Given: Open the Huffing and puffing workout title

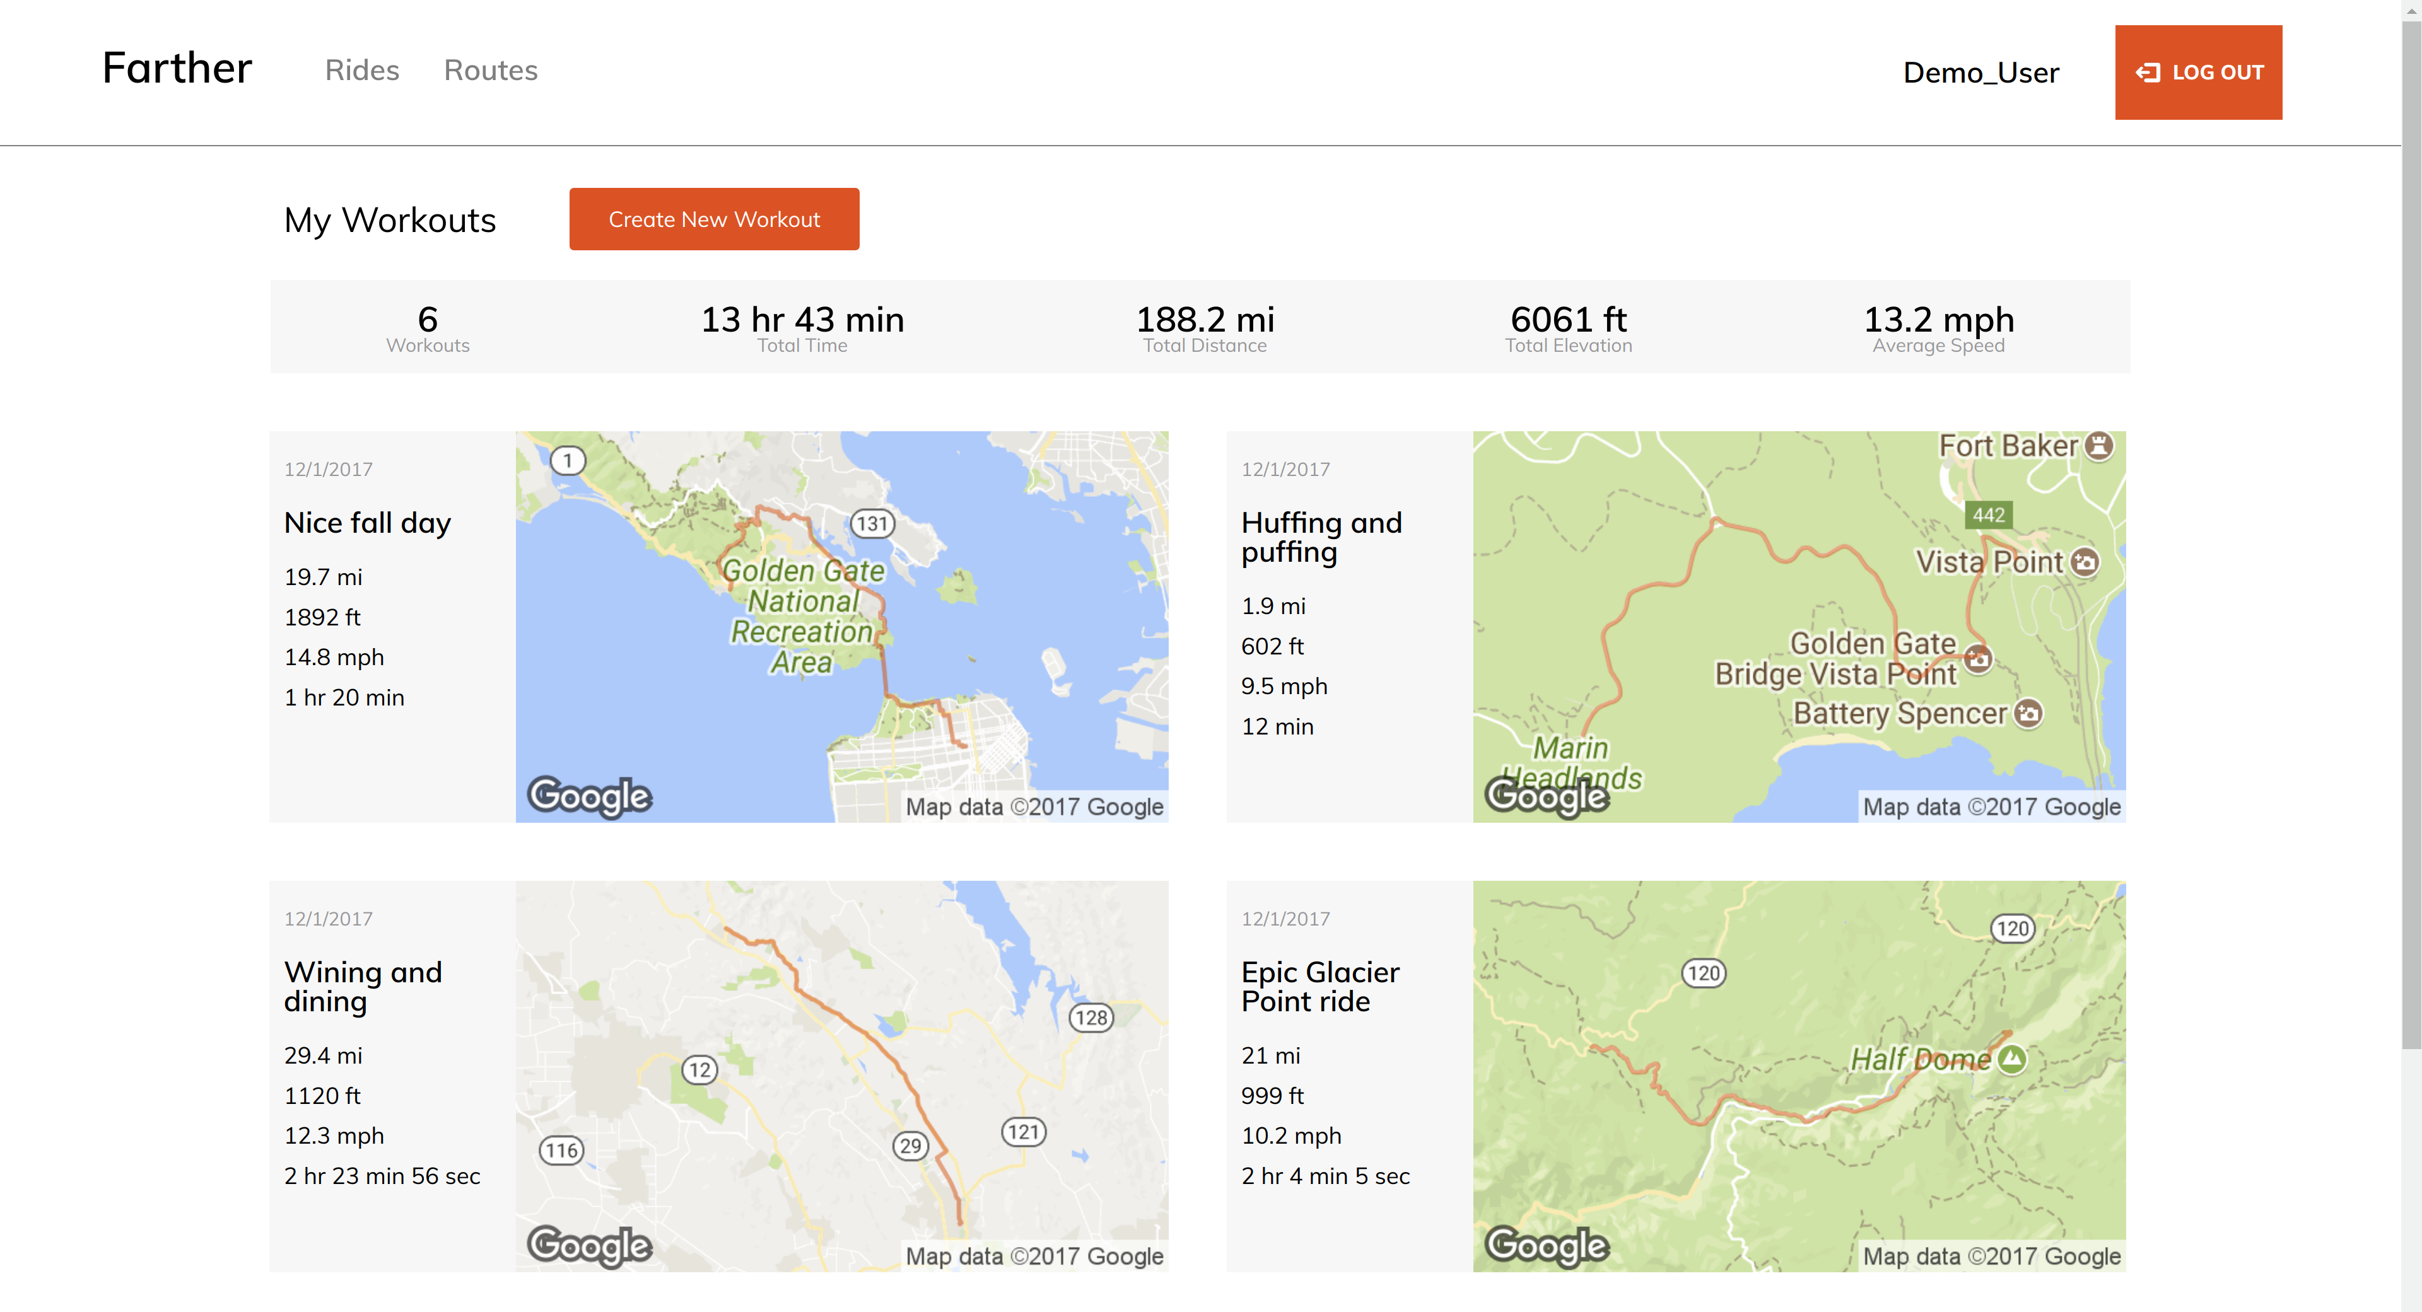Looking at the screenshot, I should [1321, 537].
